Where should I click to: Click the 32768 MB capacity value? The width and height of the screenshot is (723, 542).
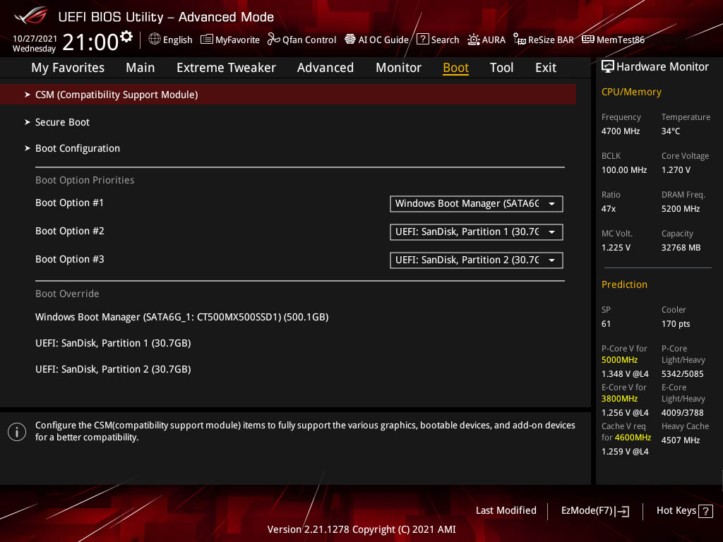(x=681, y=248)
